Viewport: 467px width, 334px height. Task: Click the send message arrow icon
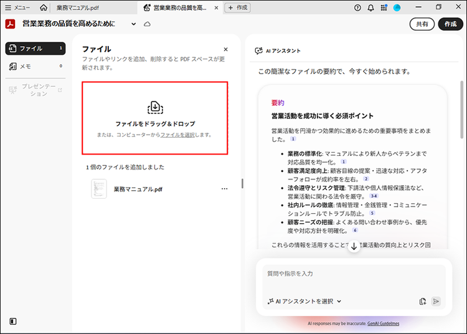pyautogui.click(x=436, y=301)
